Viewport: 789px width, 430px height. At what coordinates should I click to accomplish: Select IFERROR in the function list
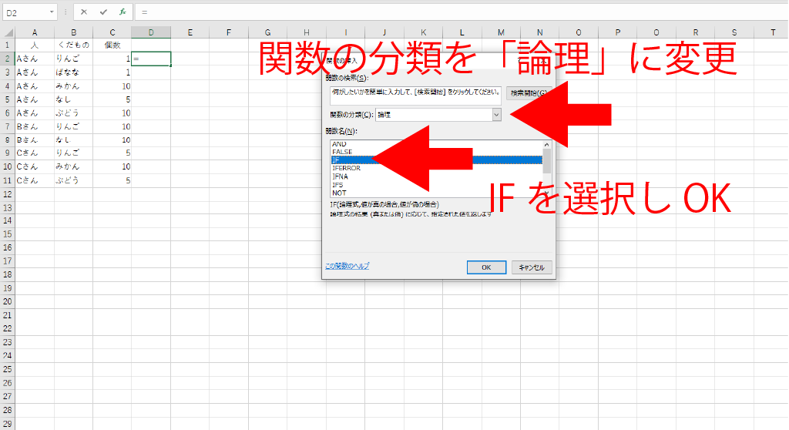click(346, 168)
